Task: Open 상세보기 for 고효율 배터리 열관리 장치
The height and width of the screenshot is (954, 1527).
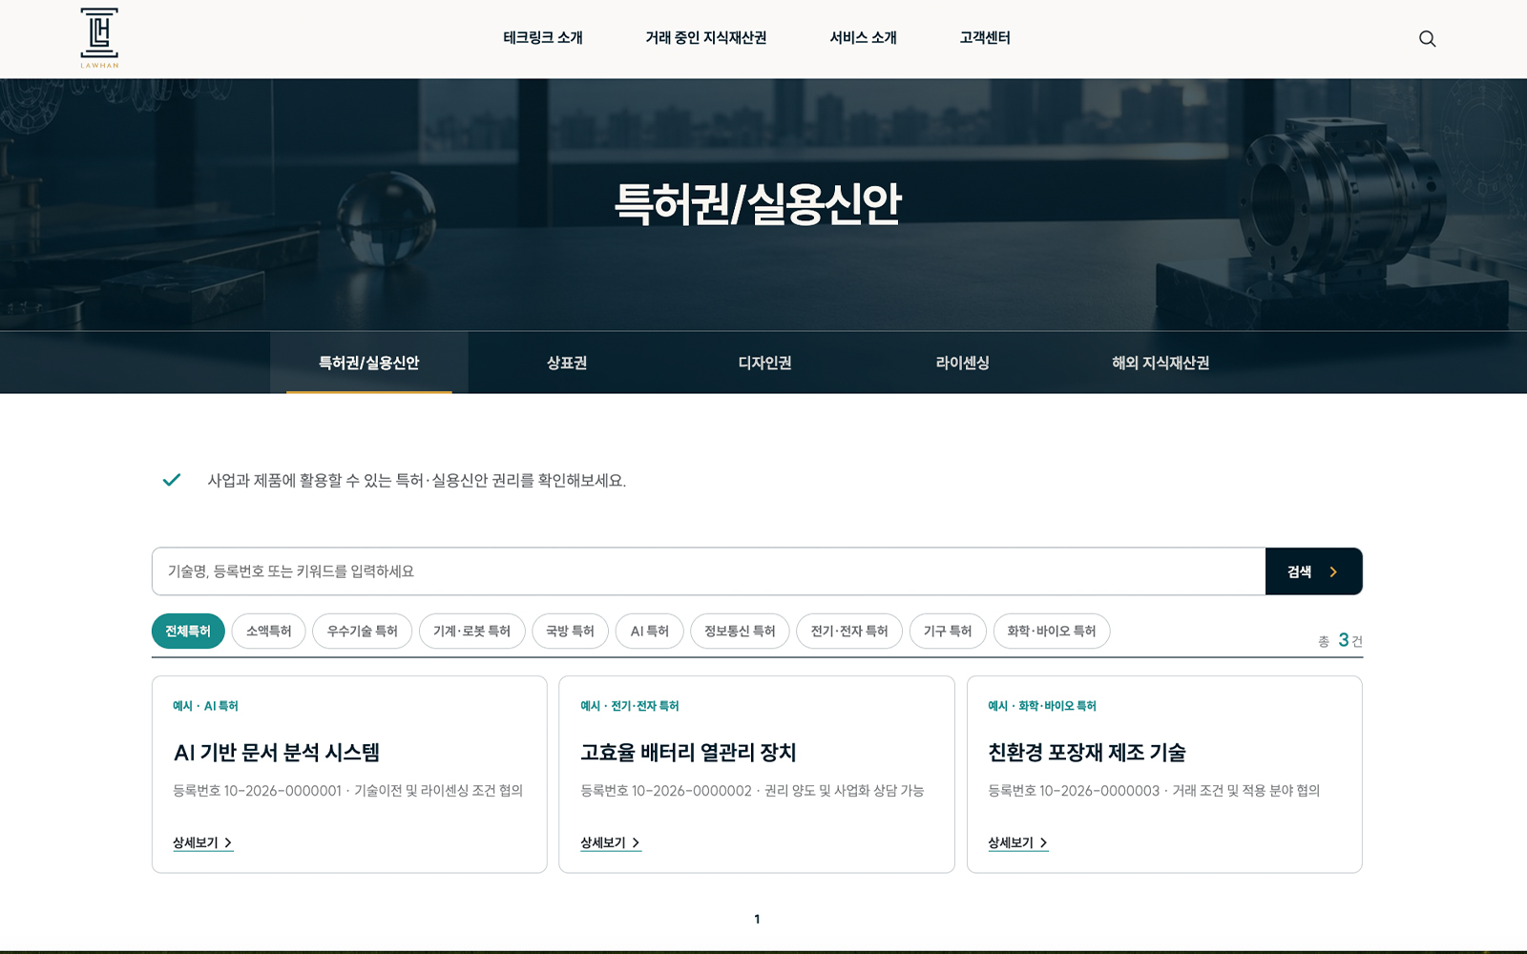Action: pyautogui.click(x=611, y=843)
